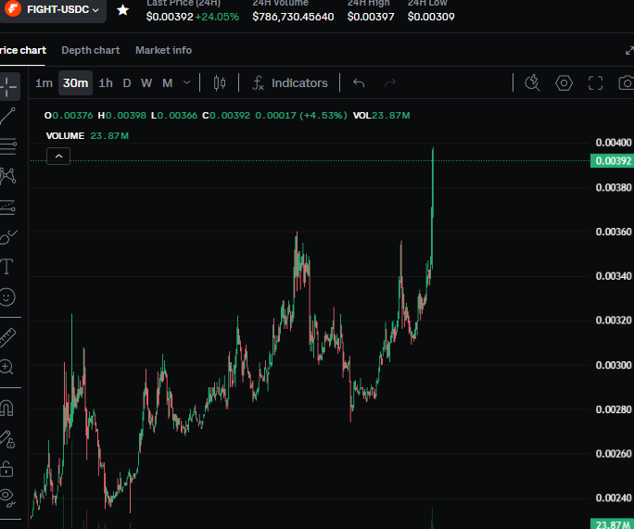
Task: Click the VOLUME 23.87M indicator label
Action: click(87, 136)
